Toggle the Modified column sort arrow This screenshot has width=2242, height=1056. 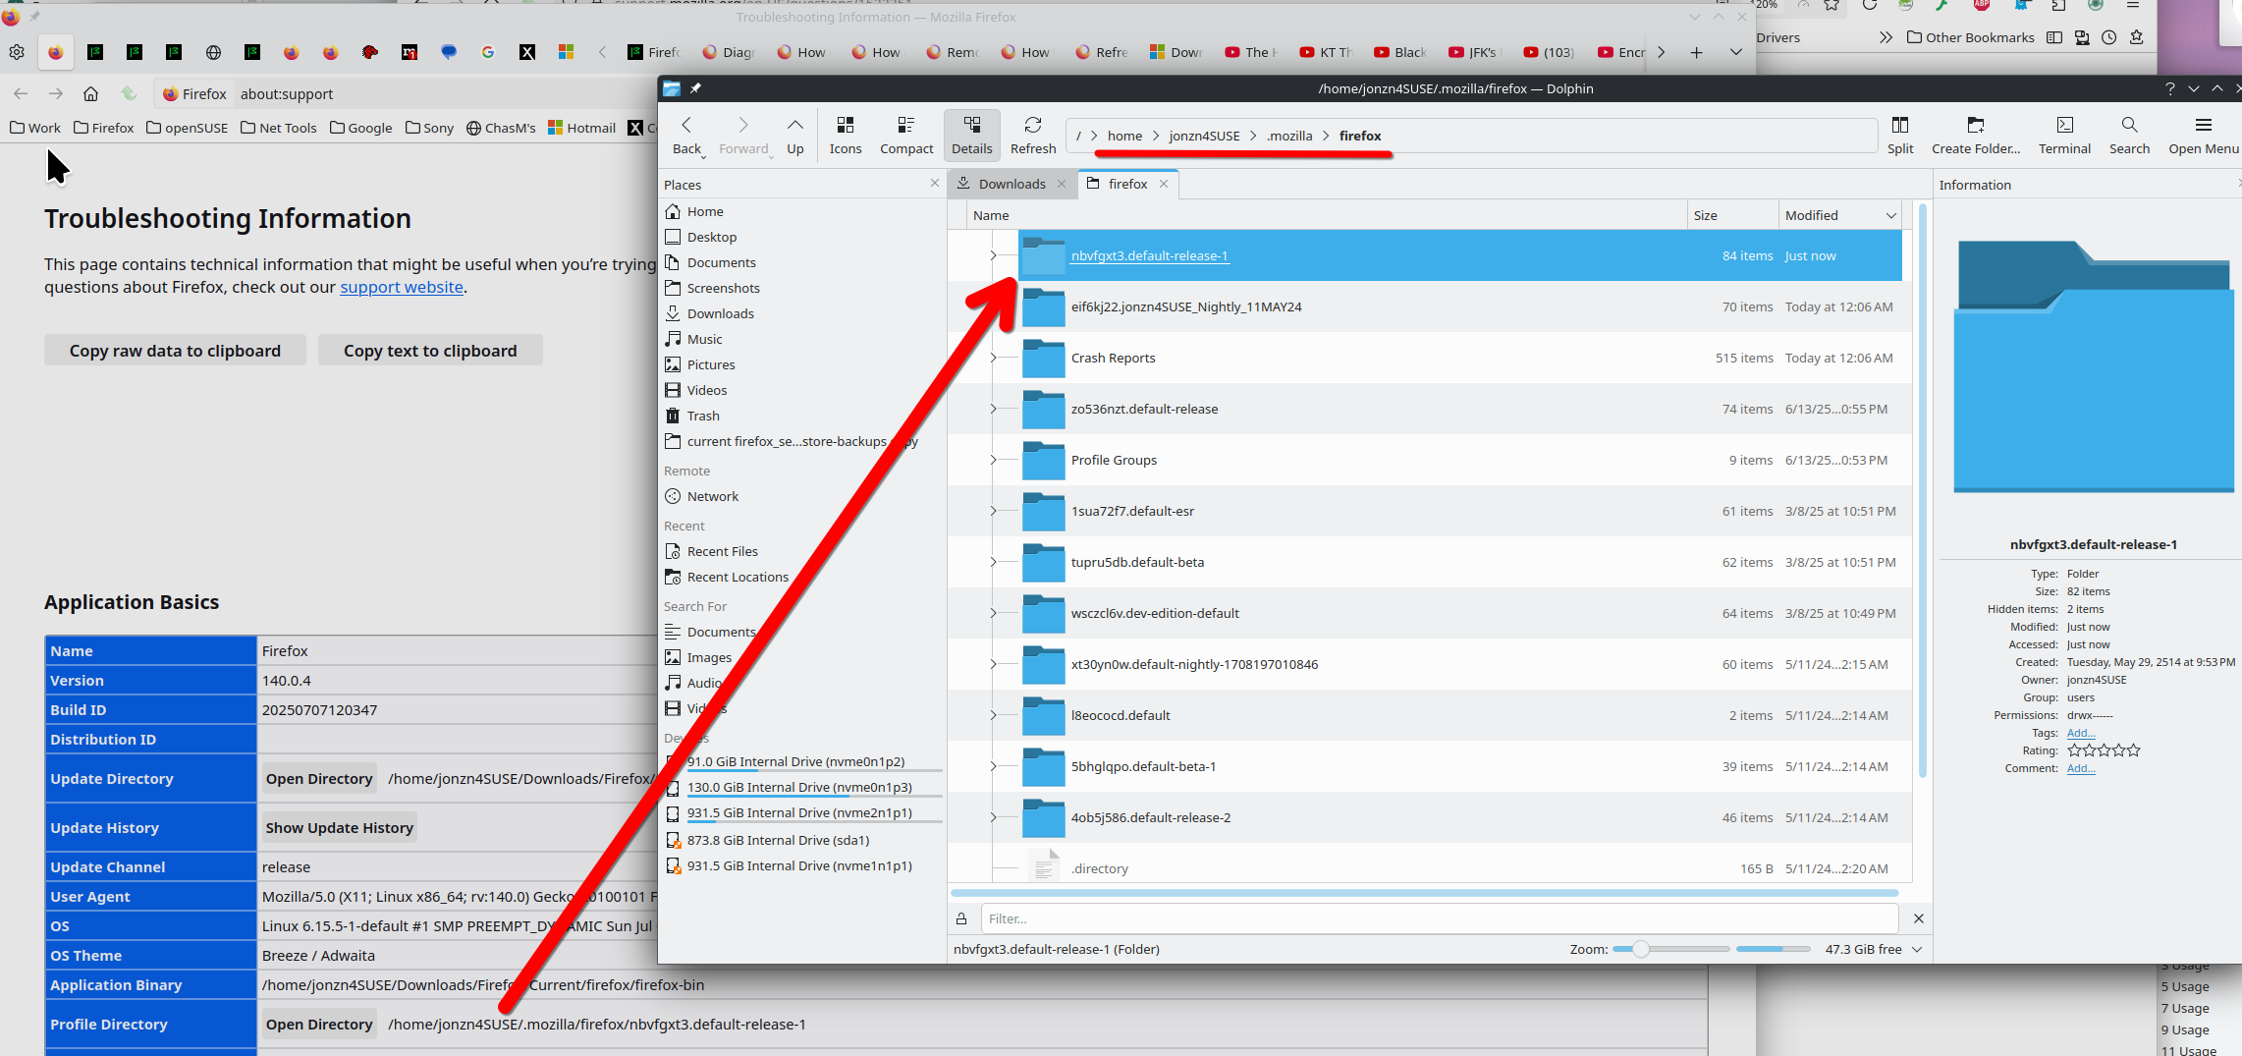[x=1890, y=215]
